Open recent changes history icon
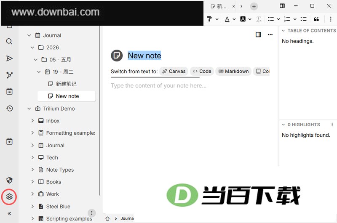337x223 pixels. point(9,109)
